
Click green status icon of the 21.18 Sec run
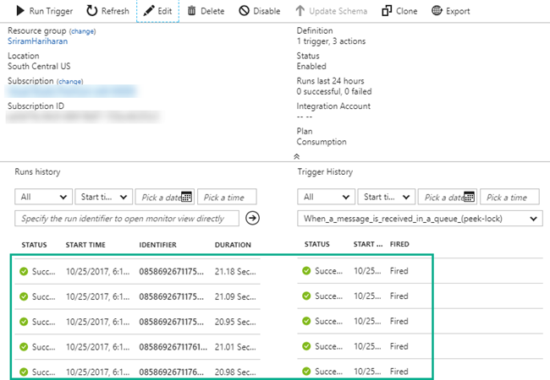click(24, 271)
